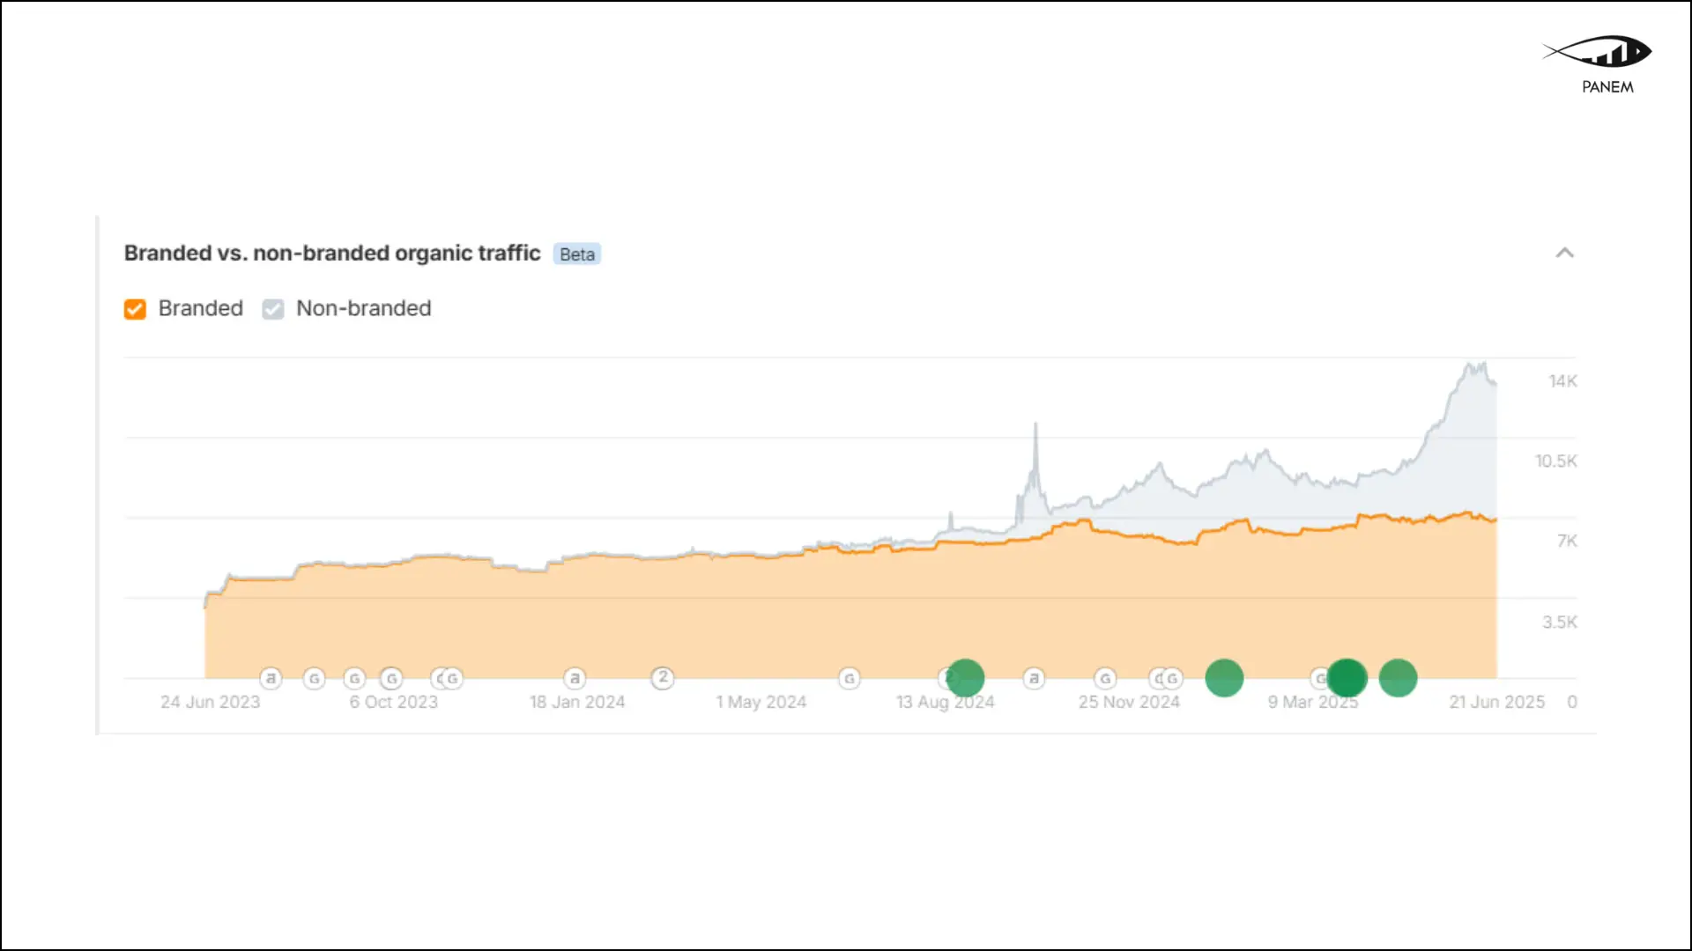Click the Branded vs. non-branded title

pos(332,254)
